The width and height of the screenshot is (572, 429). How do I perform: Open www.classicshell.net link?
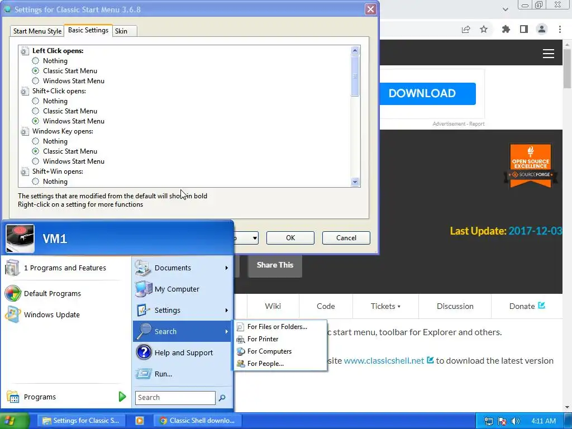pyautogui.click(x=384, y=361)
